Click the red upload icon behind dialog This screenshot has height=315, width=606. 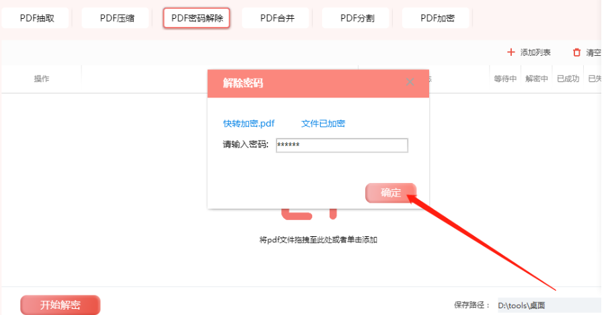[309, 214]
